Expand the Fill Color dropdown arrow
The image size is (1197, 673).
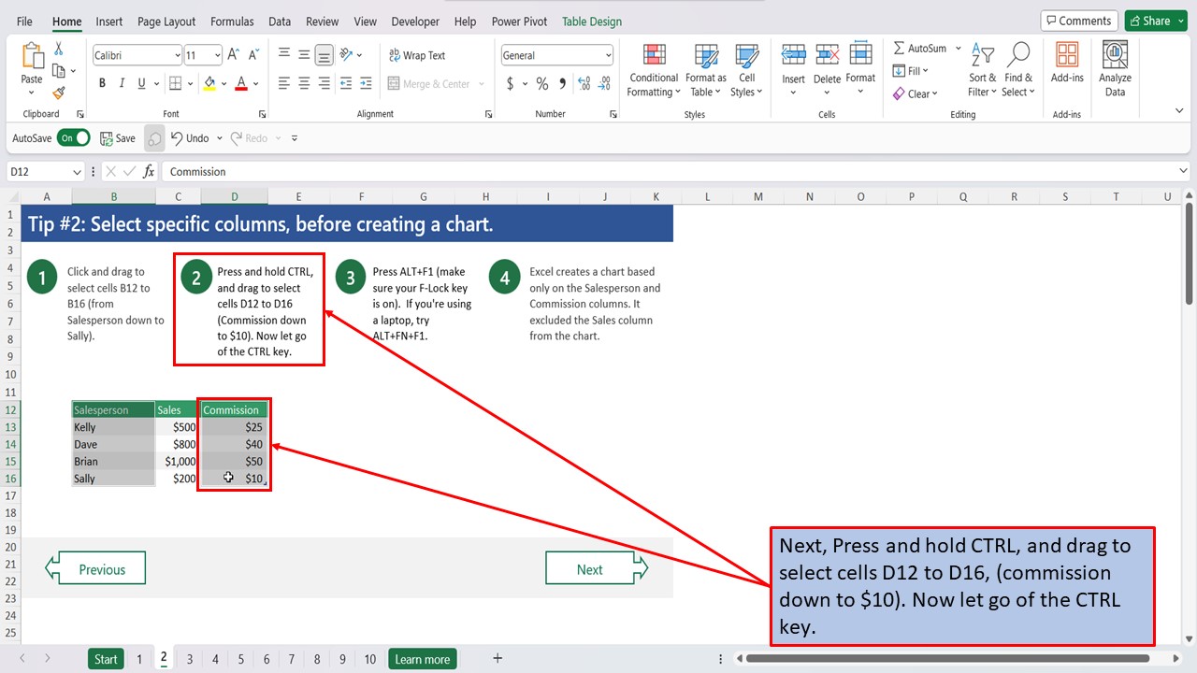223,83
